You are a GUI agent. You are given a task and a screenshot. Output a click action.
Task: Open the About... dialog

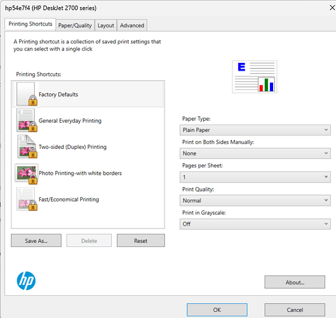(295, 282)
